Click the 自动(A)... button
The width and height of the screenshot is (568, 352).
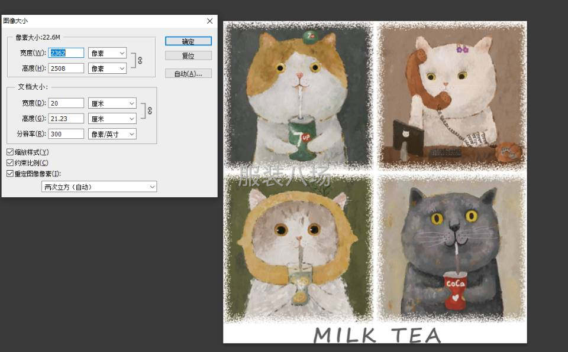188,74
